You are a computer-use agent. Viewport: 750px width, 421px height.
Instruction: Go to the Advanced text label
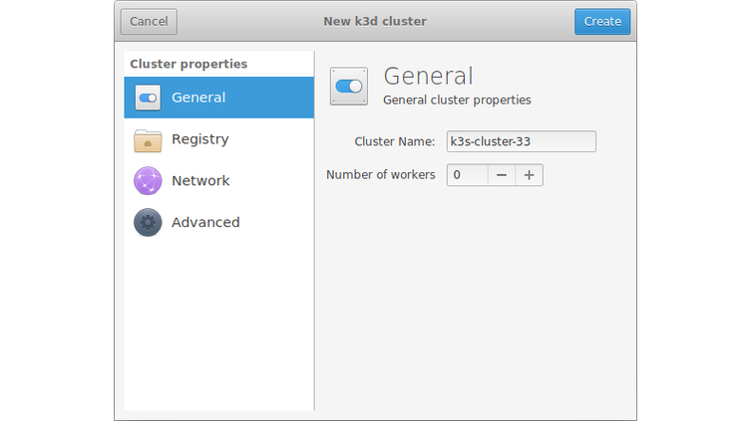pyautogui.click(x=205, y=223)
